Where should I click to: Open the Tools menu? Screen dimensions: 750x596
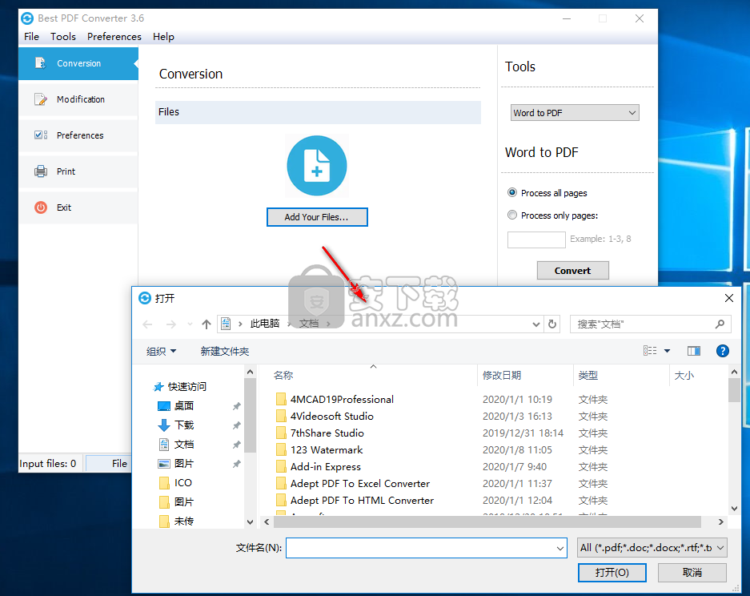63,36
